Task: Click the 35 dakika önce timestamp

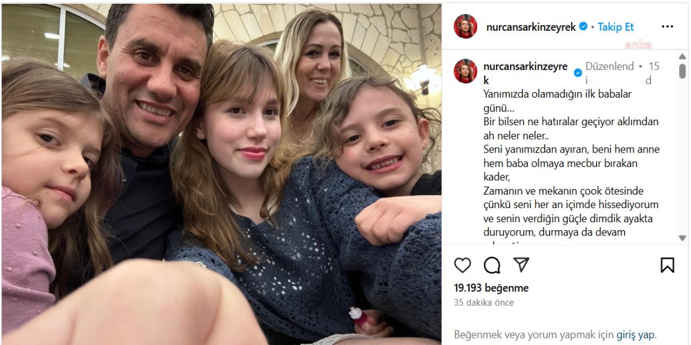Action: tap(484, 302)
